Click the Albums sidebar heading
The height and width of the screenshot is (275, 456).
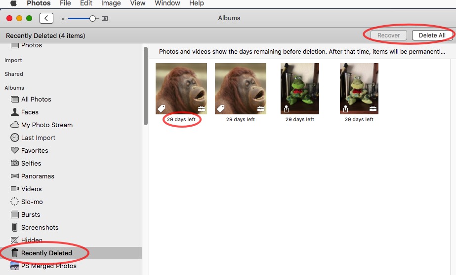coord(14,88)
